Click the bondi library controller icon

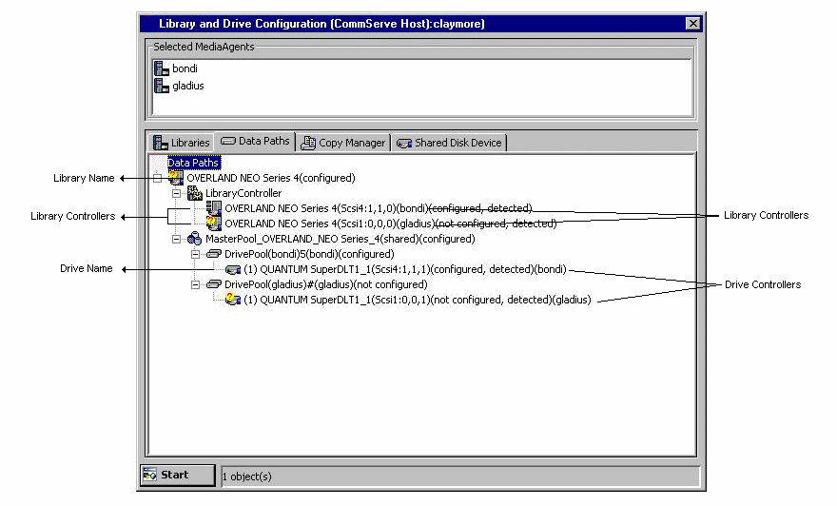pos(213,208)
